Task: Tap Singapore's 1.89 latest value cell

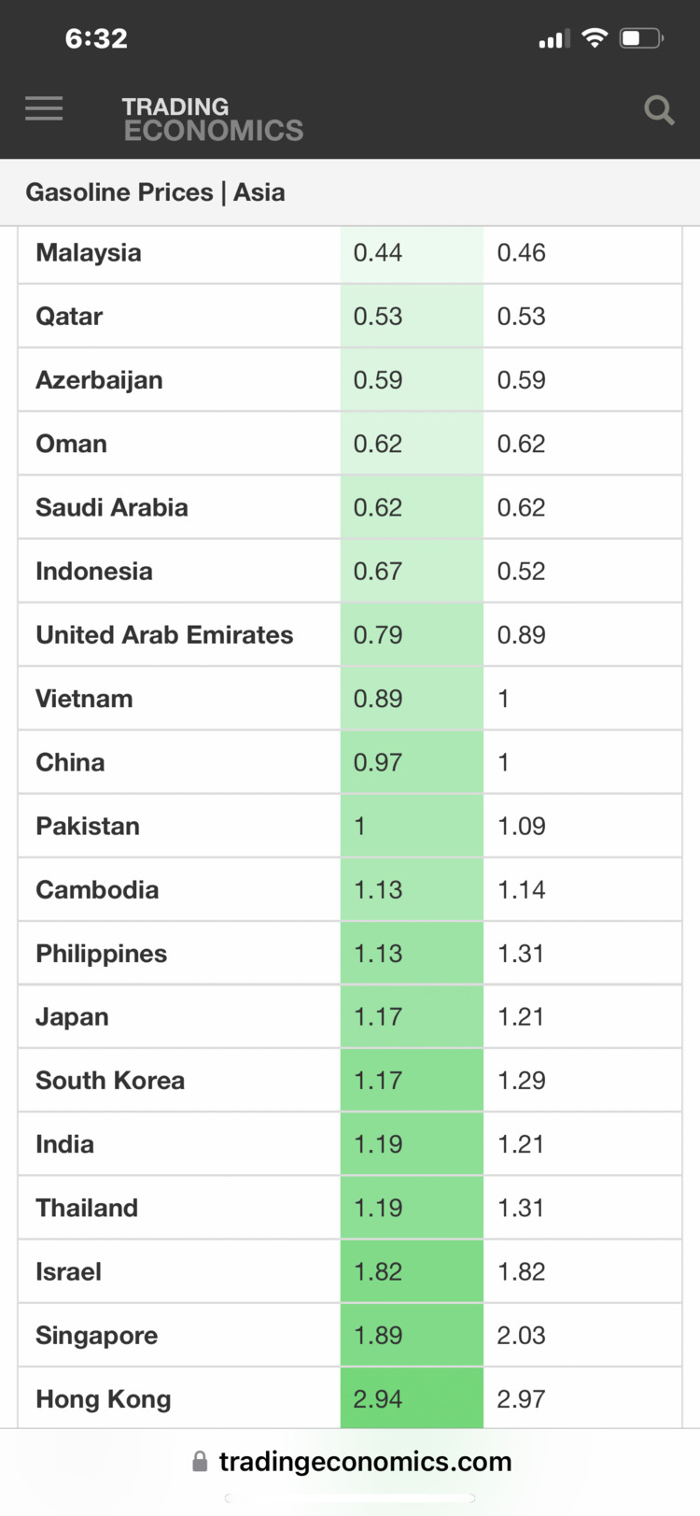Action: [x=412, y=1335]
